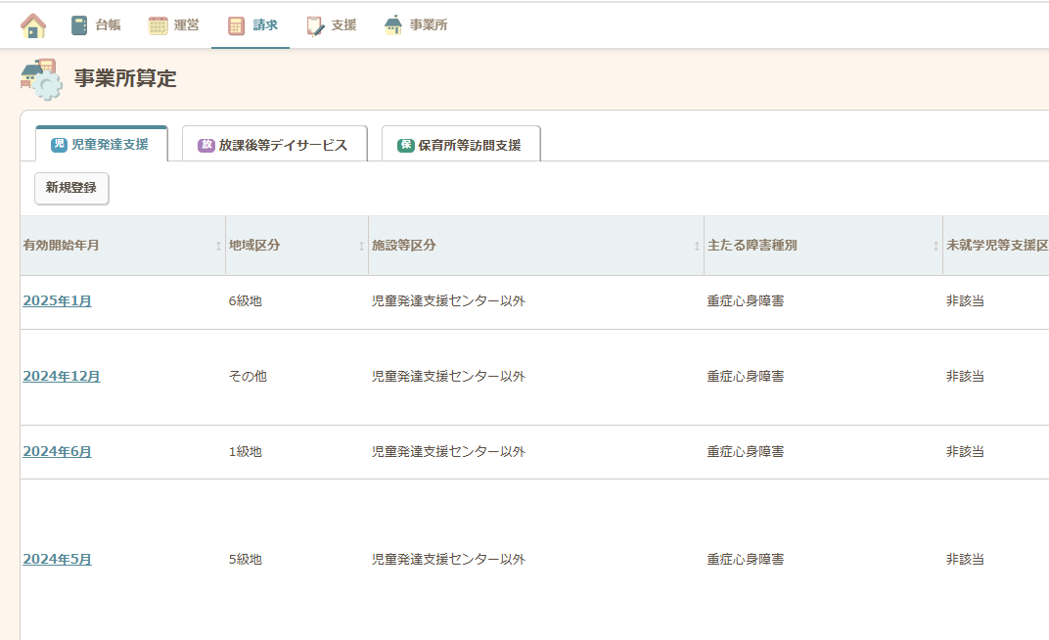
Task: Open the 運営 calendar icon
Action: coord(158,25)
